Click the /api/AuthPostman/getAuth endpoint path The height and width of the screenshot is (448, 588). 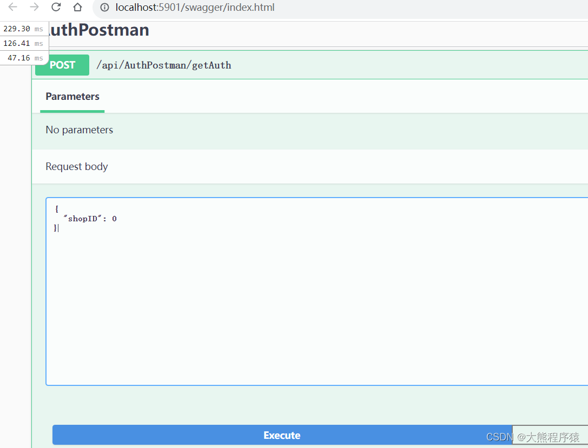click(163, 65)
